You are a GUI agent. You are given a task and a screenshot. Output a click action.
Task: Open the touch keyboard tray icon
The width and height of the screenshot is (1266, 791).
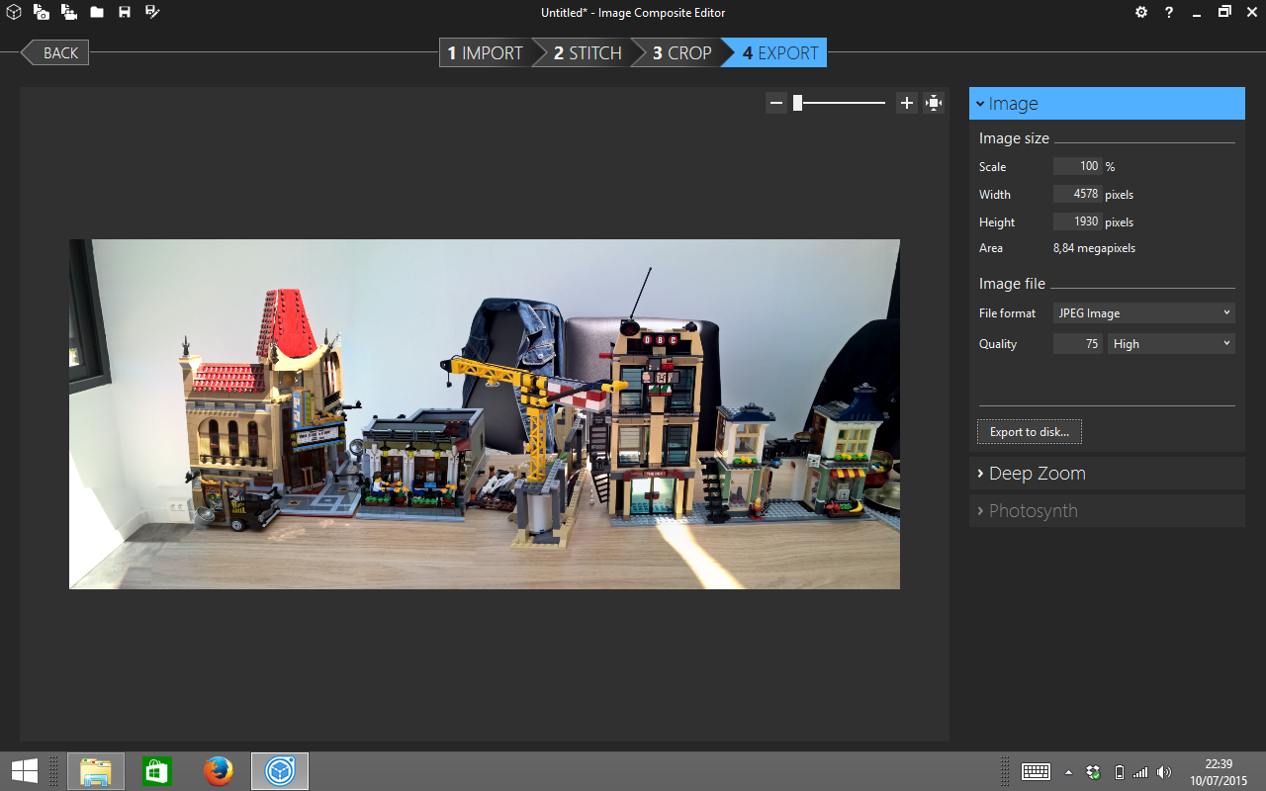(1036, 771)
